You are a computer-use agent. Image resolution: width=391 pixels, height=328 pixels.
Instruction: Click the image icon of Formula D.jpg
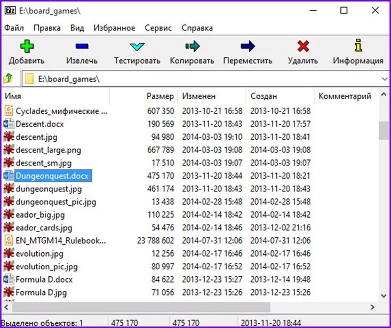coord(9,292)
